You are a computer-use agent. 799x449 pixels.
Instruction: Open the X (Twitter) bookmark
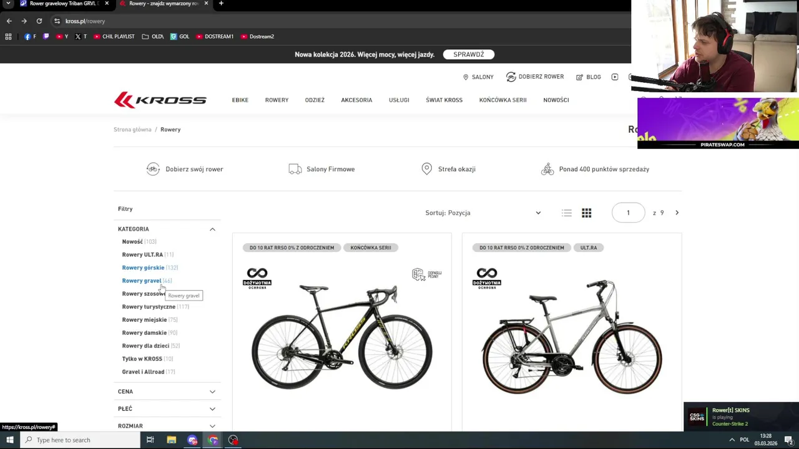coord(81,37)
